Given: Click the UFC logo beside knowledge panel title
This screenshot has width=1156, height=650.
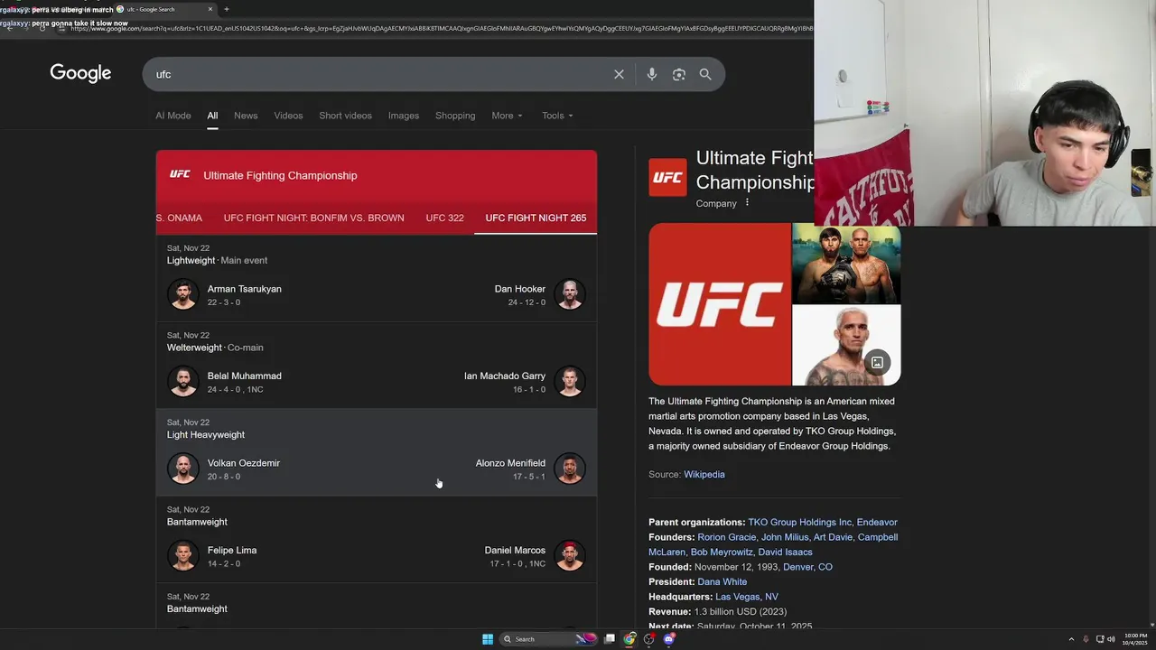Looking at the screenshot, I should click(x=667, y=177).
